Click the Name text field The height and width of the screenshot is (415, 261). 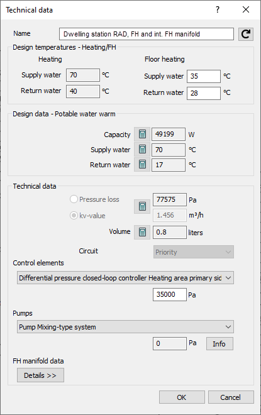(x=147, y=34)
